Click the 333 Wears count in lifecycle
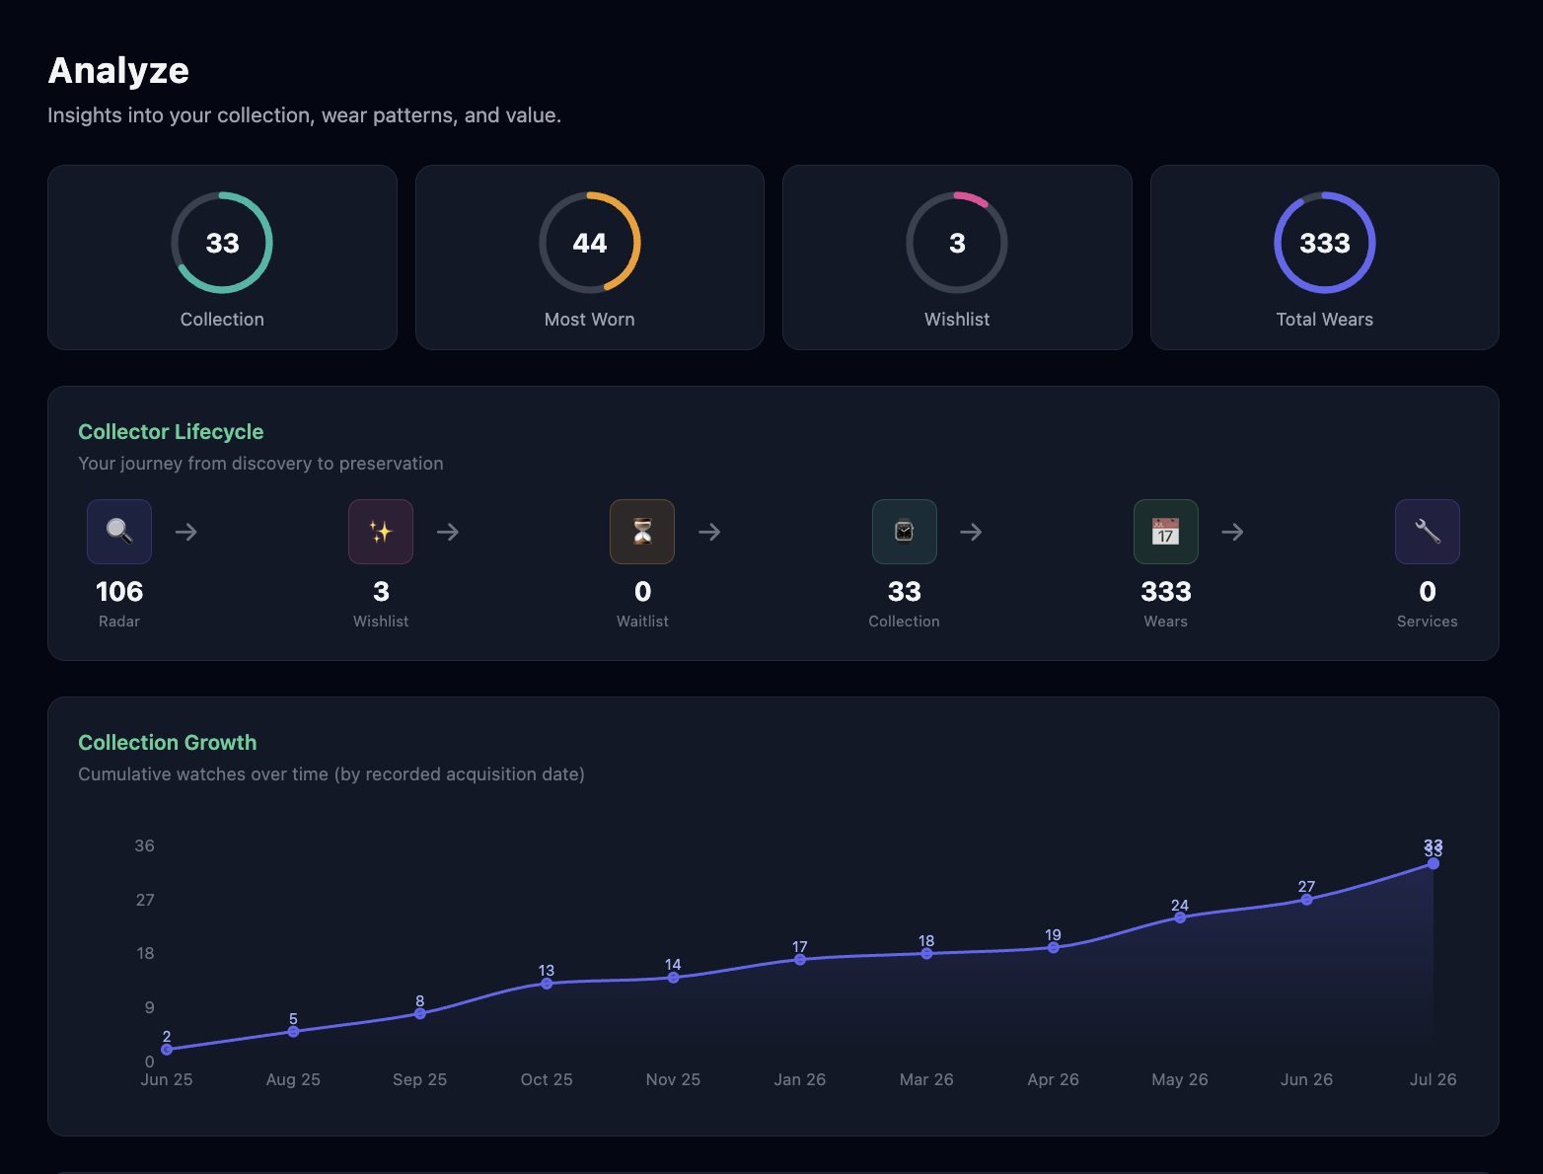This screenshot has width=1543, height=1174. 1166,592
